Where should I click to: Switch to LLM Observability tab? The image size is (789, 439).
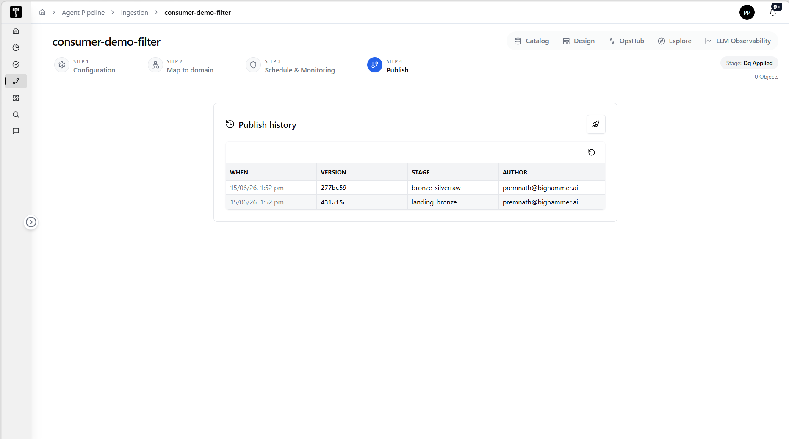point(738,41)
